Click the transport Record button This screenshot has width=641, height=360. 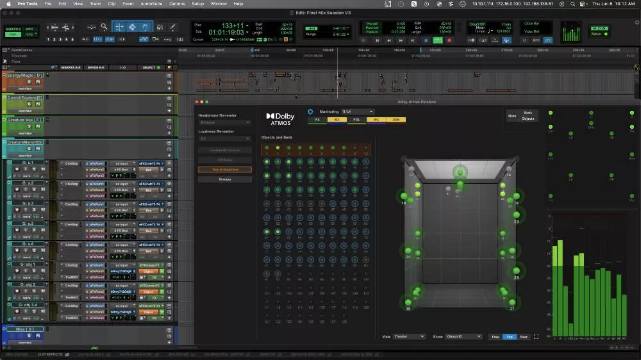449,40
